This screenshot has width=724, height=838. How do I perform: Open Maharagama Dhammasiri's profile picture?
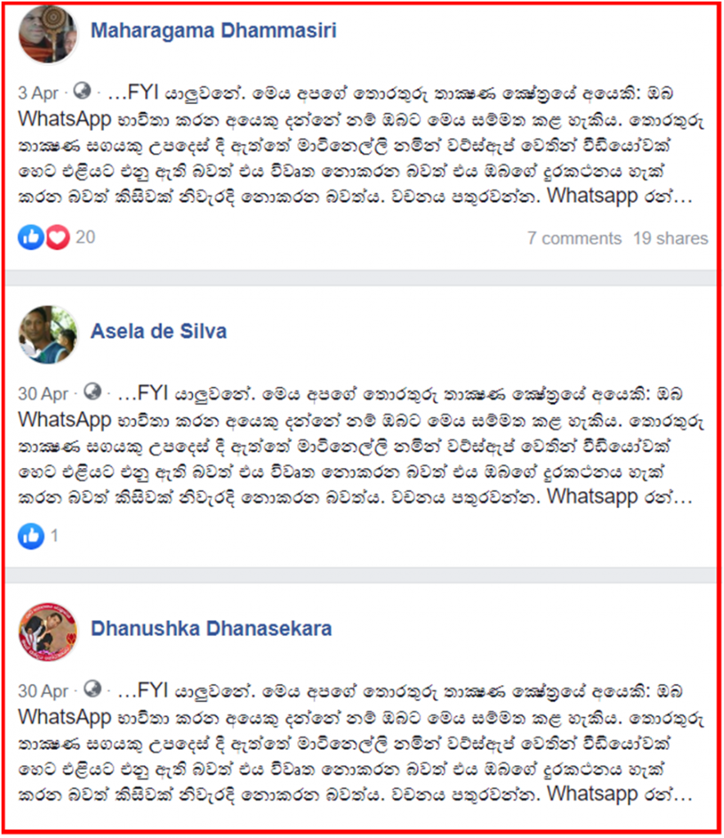48,34
